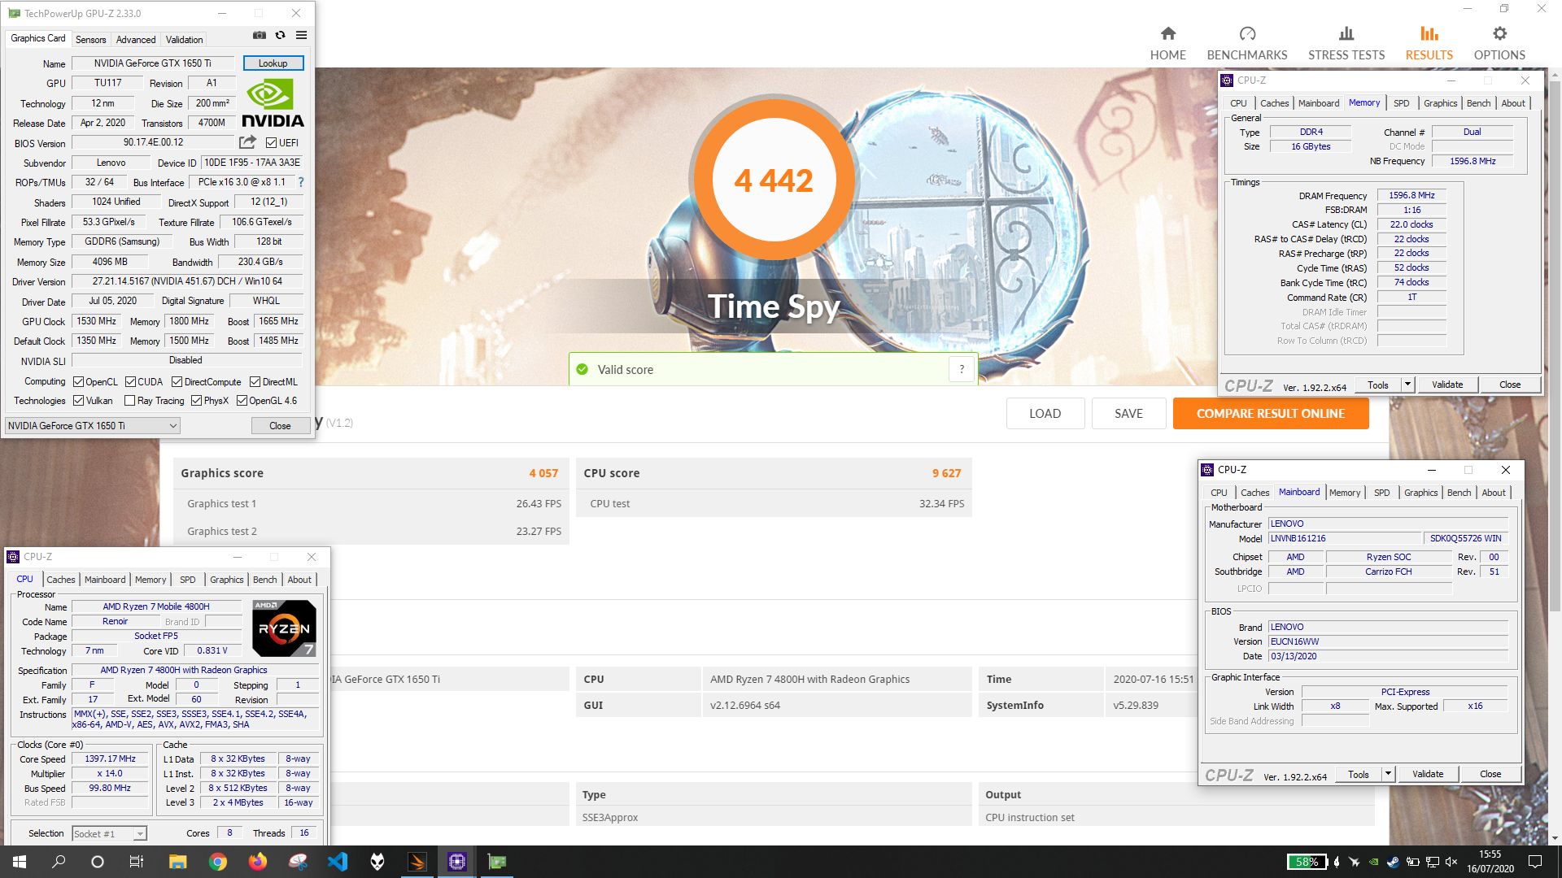Open the SPD tab in CPU-Z Memory window
Image resolution: width=1562 pixels, height=878 pixels.
pyautogui.click(x=1401, y=103)
